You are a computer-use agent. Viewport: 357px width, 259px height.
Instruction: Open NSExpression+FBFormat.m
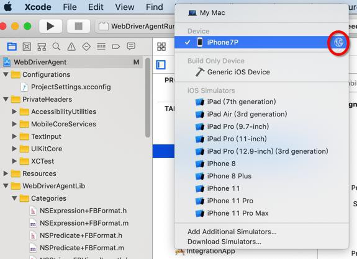click(84, 223)
